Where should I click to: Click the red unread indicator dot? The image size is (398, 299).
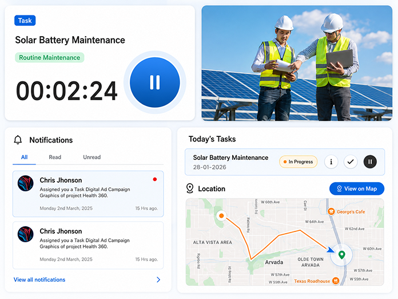click(155, 179)
